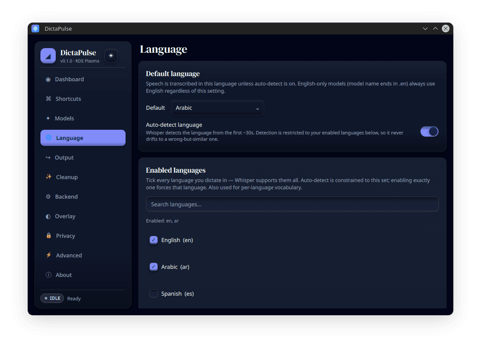Click the 'v0.1.0 · KDE Plasma' version text
Screen dimensions: 481x348
(80, 61)
